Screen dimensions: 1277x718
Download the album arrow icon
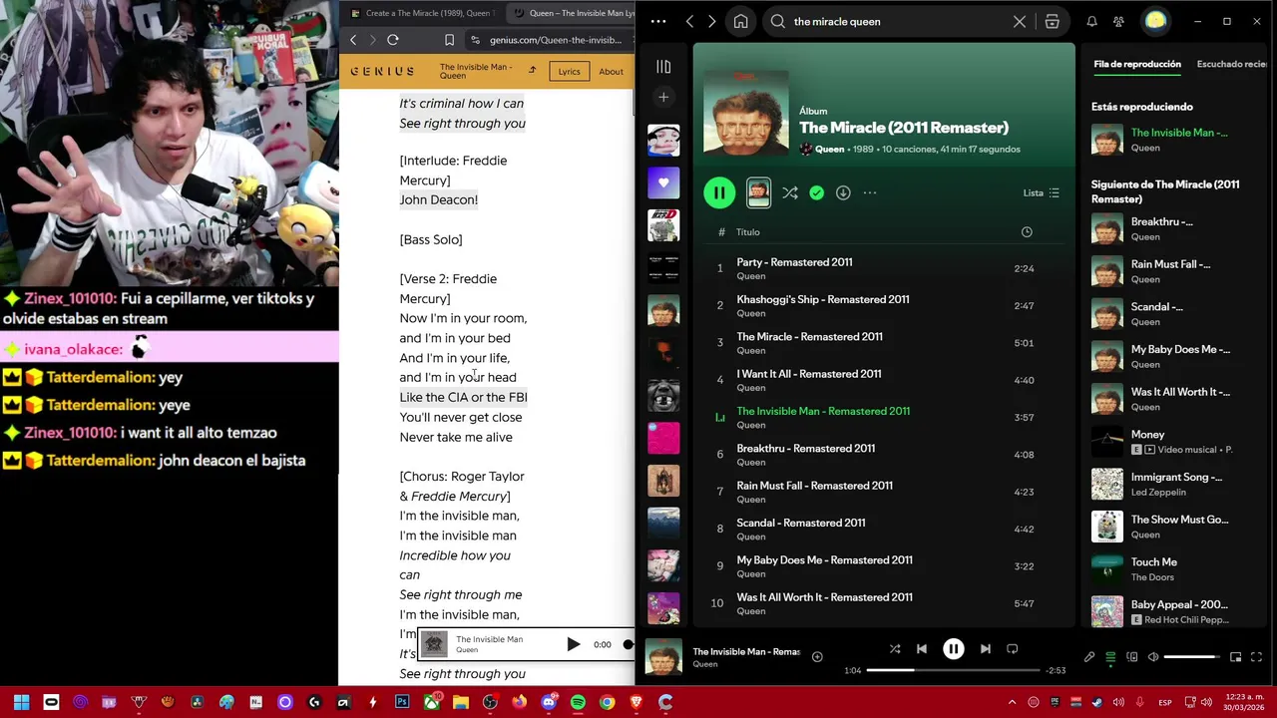[843, 192]
